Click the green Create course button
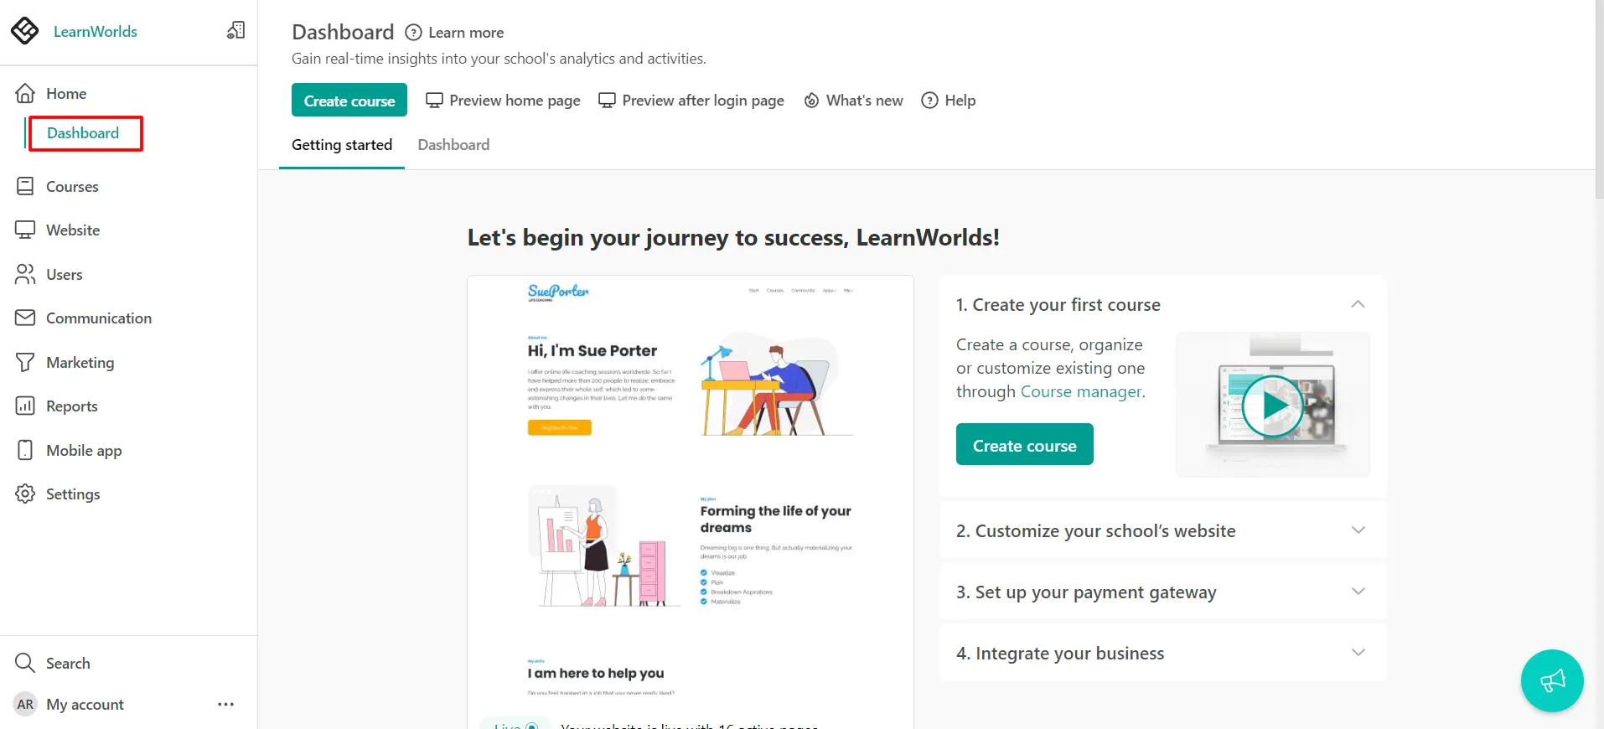The width and height of the screenshot is (1604, 729). [349, 100]
